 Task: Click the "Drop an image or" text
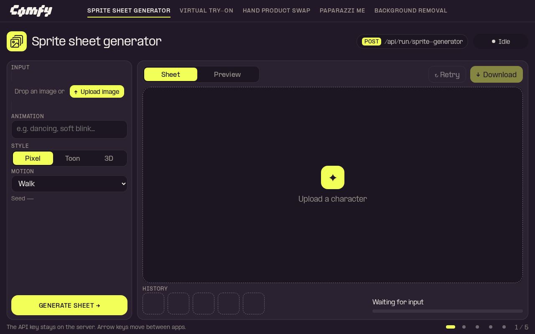pyautogui.click(x=40, y=91)
